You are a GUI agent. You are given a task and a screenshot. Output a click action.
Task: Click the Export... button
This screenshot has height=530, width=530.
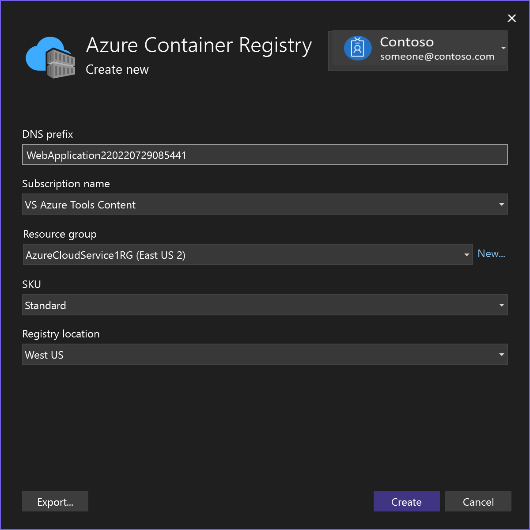pos(55,502)
